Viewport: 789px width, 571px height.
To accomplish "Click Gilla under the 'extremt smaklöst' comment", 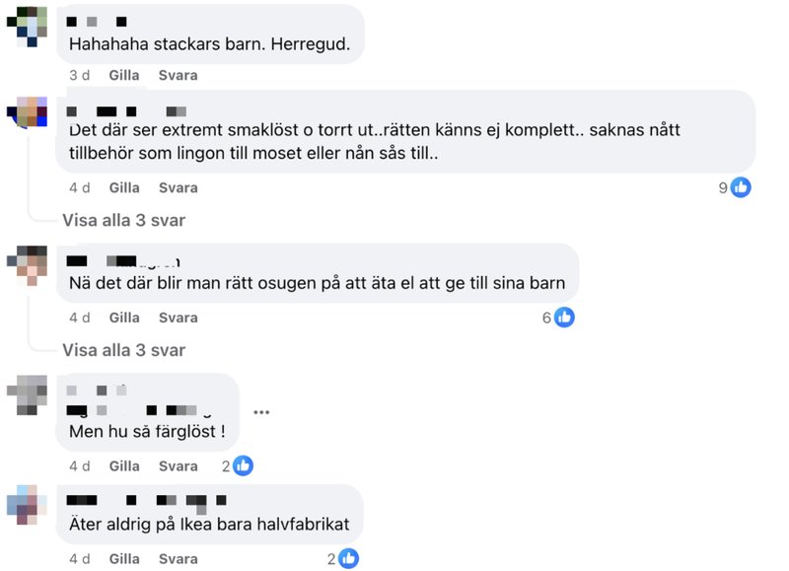I will 124,188.
